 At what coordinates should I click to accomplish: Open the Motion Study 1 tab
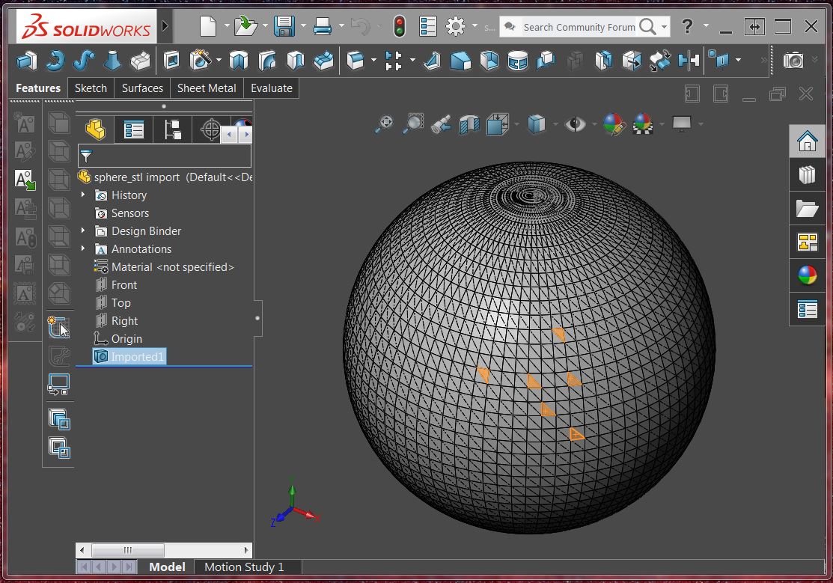[x=244, y=567]
